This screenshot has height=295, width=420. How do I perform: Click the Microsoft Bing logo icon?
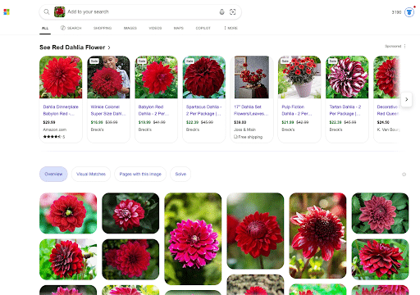[7, 12]
